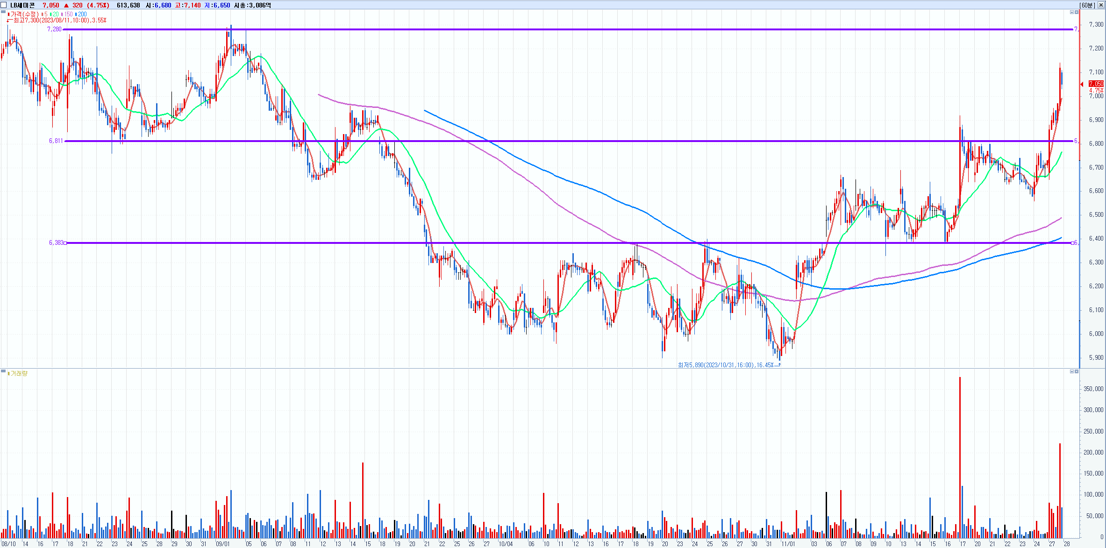Image resolution: width=1106 pixels, height=548 pixels.
Task: Select the 200-period moving average legend
Action: click(x=82, y=14)
